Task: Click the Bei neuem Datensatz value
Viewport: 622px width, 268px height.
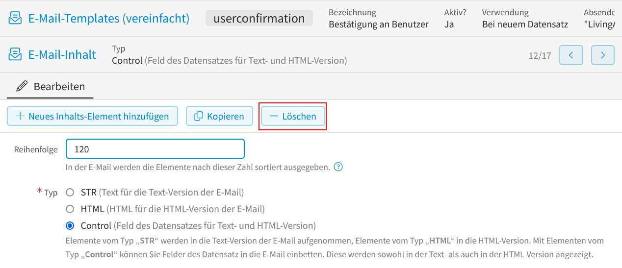Action: (525, 24)
